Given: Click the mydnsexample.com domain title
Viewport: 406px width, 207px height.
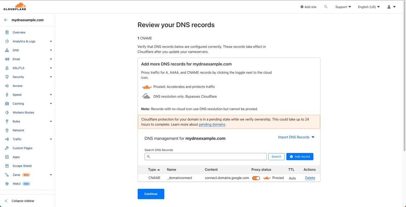Looking at the screenshot, I should click(x=28, y=20).
